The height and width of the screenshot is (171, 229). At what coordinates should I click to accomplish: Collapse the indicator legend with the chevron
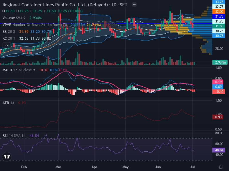[7, 45]
